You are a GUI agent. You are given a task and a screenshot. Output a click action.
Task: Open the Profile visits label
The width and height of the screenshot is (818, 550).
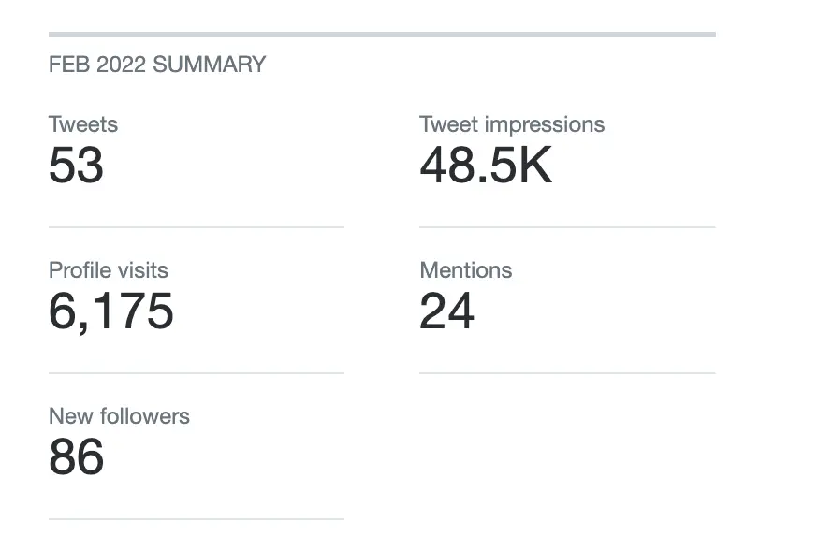point(109,270)
